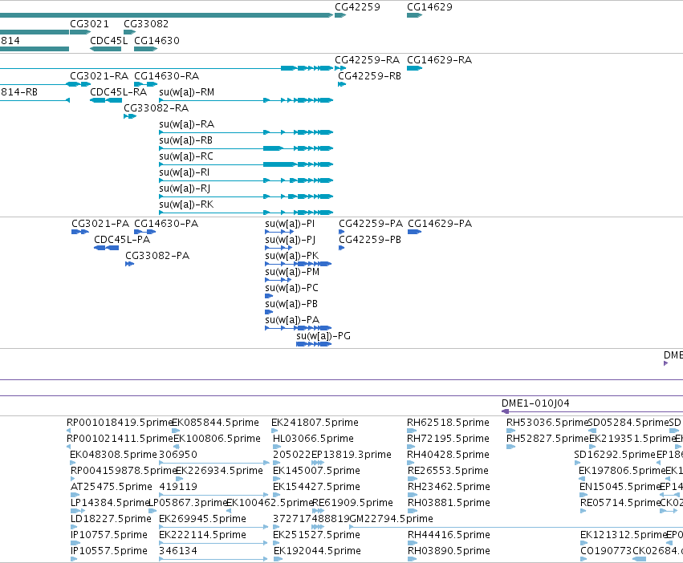683x563 pixels.
Task: Select EST RP001018419.5prime
Action: click(120, 423)
